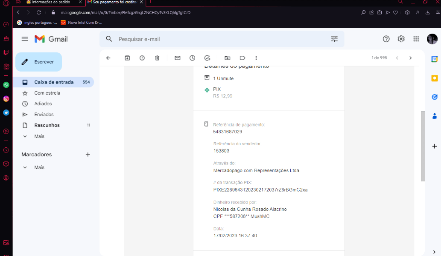Open Contacts side panel
Viewport: 441px width, 256px height.
(435, 116)
